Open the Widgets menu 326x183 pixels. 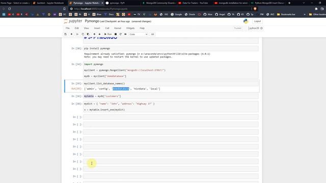click(130, 28)
